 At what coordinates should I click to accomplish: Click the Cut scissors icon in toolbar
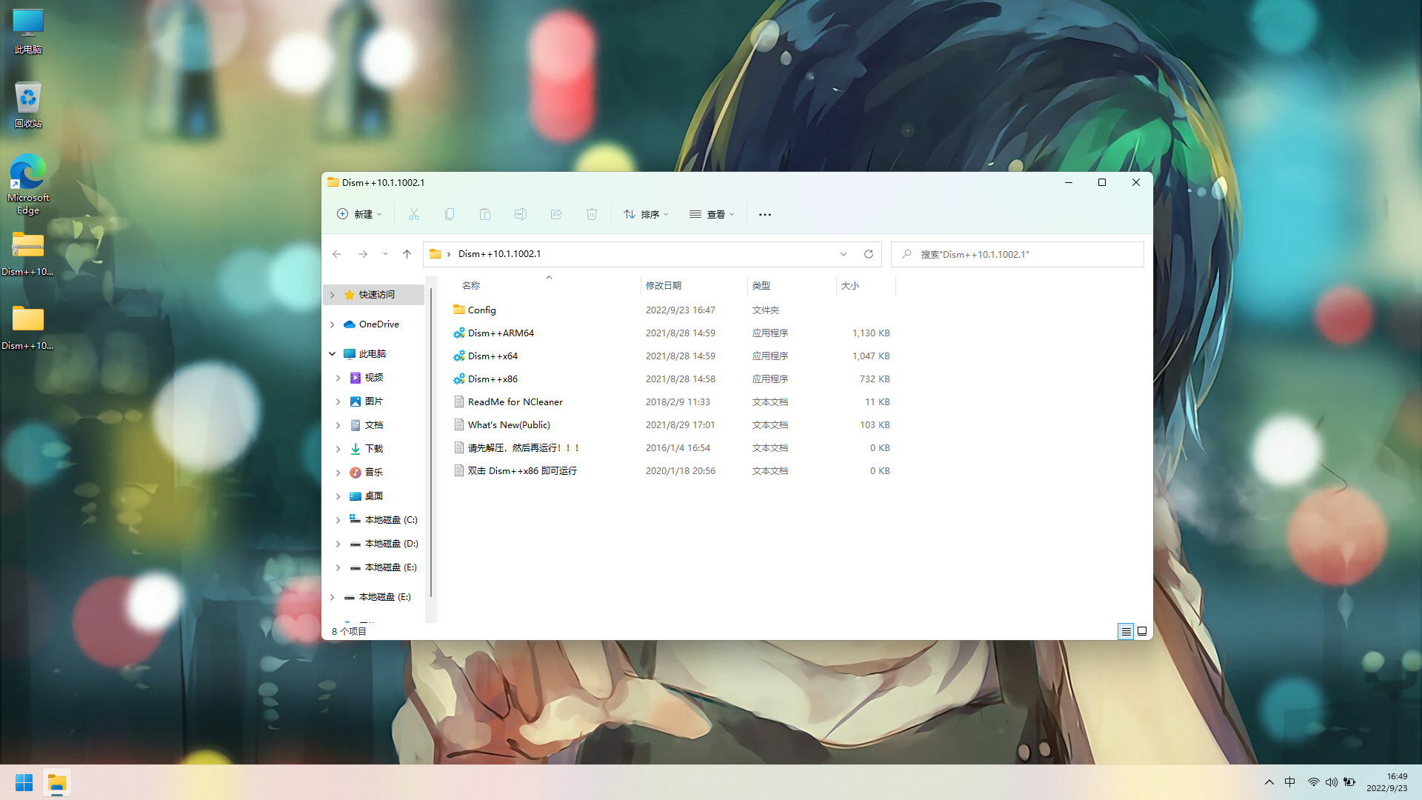(414, 214)
